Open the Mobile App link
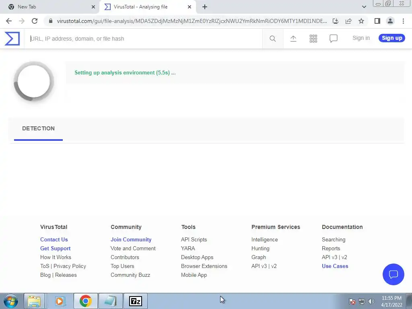 pos(194,275)
